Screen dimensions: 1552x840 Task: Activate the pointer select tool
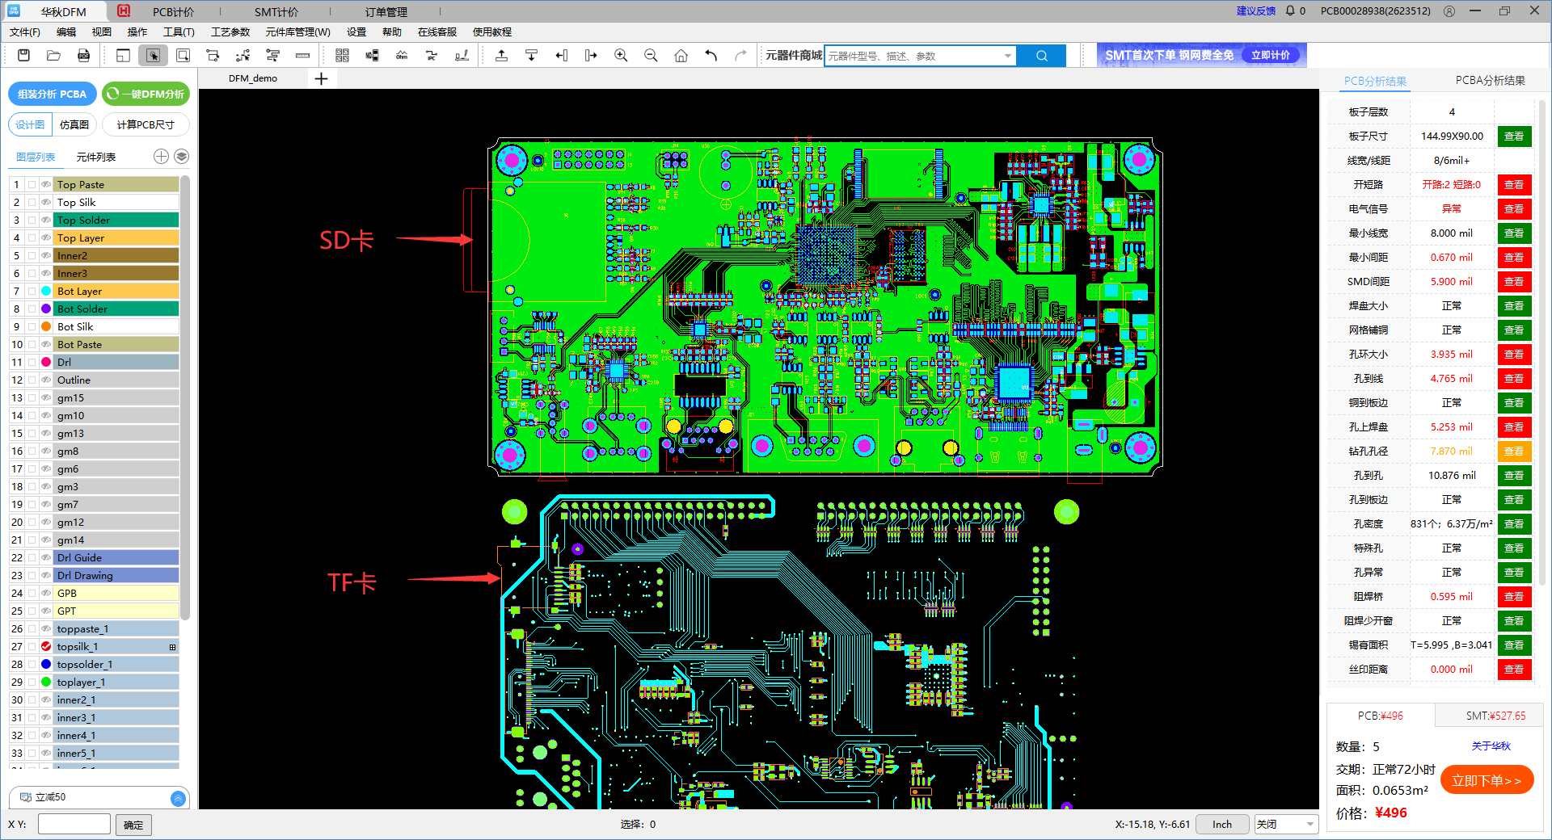pyautogui.click(x=153, y=55)
